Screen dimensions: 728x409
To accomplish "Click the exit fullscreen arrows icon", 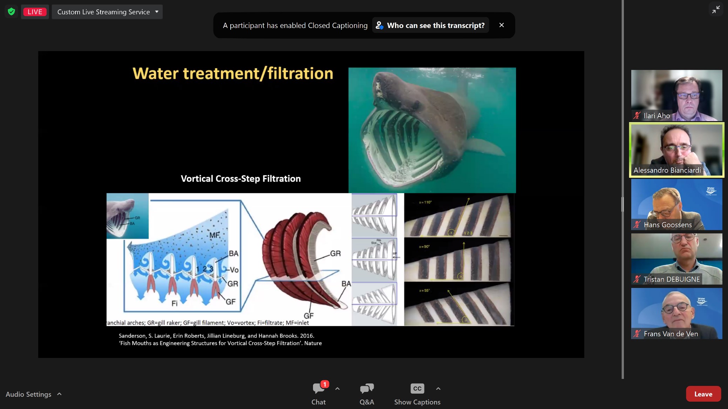I will coord(716,9).
